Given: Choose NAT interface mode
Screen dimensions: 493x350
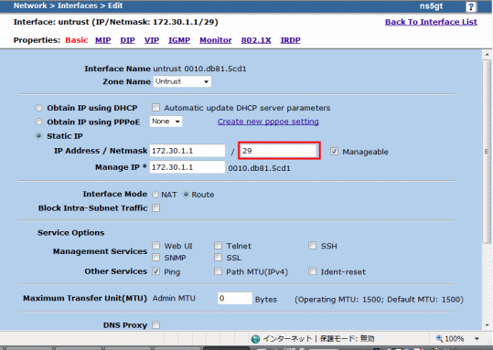Looking at the screenshot, I should tap(155, 195).
